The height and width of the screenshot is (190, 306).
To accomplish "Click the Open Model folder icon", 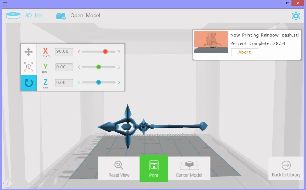I will (x=61, y=16).
